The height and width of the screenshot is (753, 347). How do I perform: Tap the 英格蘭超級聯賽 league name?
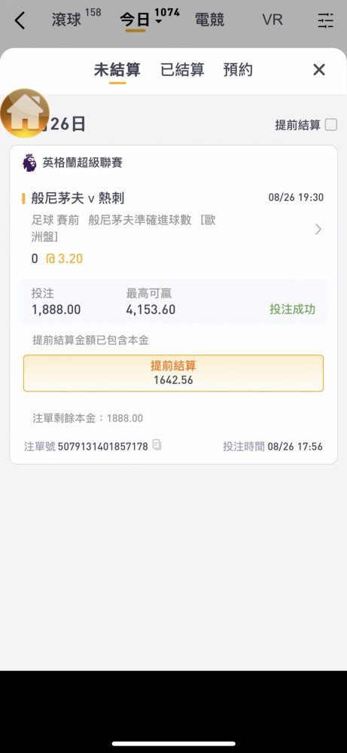point(83,163)
